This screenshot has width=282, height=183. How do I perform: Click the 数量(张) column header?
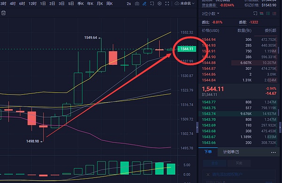[244, 30]
